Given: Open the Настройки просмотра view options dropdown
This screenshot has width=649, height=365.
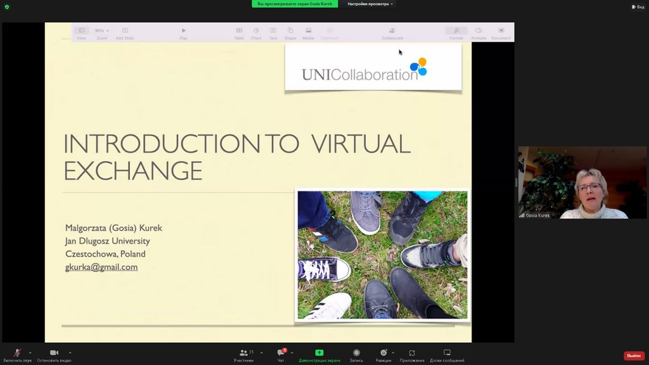Looking at the screenshot, I should click(x=370, y=4).
